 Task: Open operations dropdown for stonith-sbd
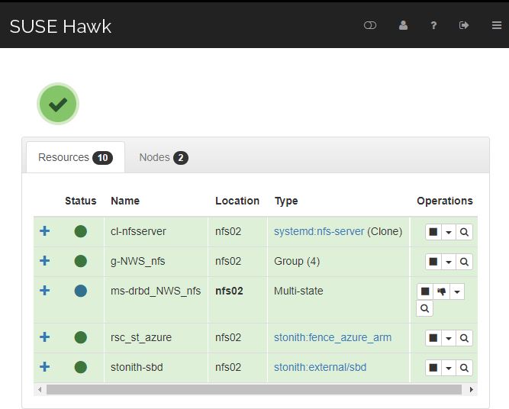point(449,368)
